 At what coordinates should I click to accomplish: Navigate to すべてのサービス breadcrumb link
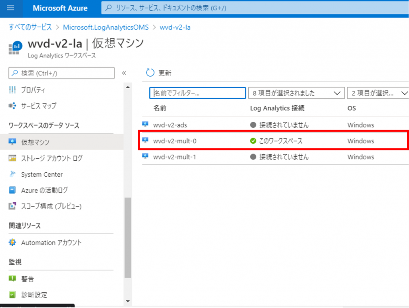click(x=28, y=28)
